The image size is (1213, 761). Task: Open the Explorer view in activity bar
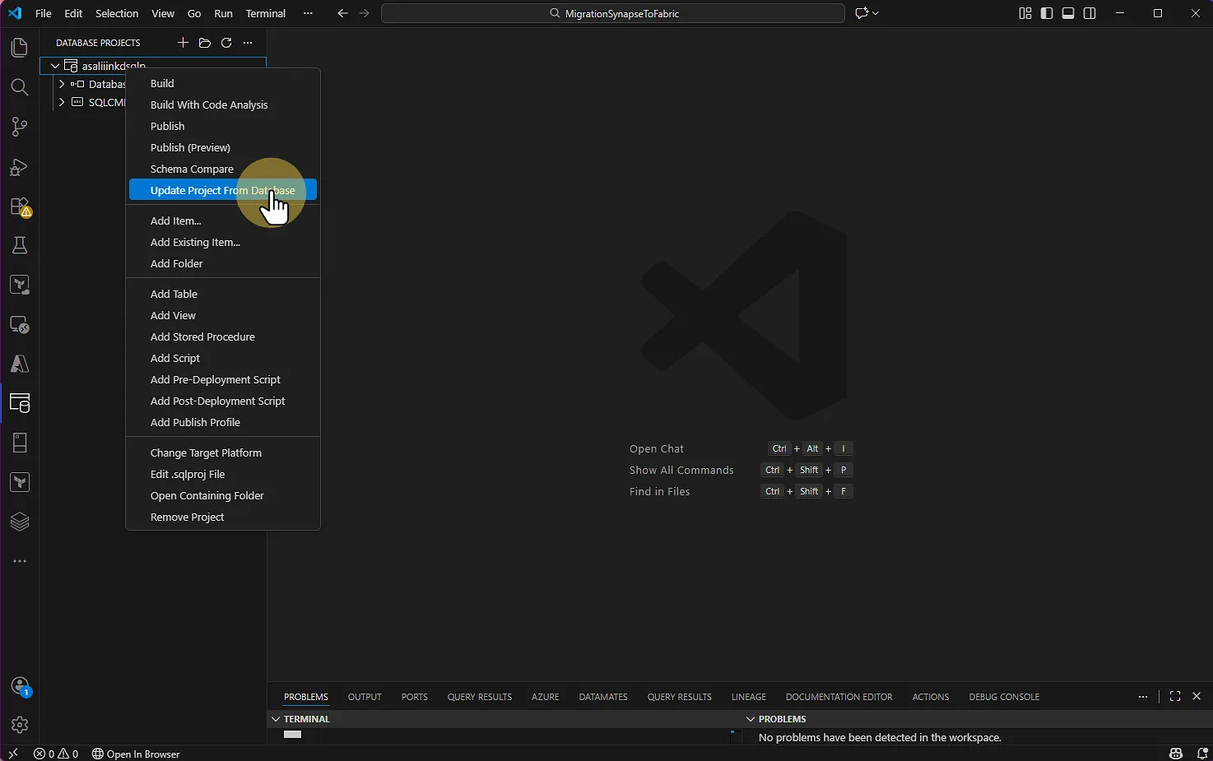click(19, 48)
